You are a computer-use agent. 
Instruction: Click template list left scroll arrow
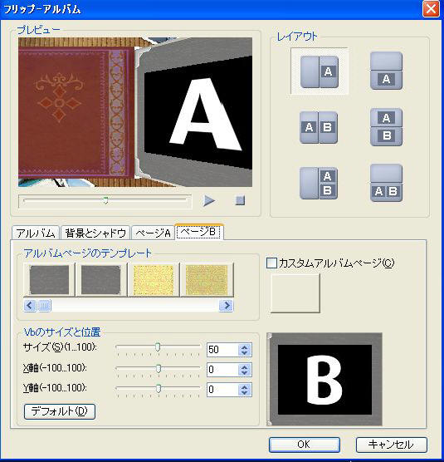click(x=30, y=306)
